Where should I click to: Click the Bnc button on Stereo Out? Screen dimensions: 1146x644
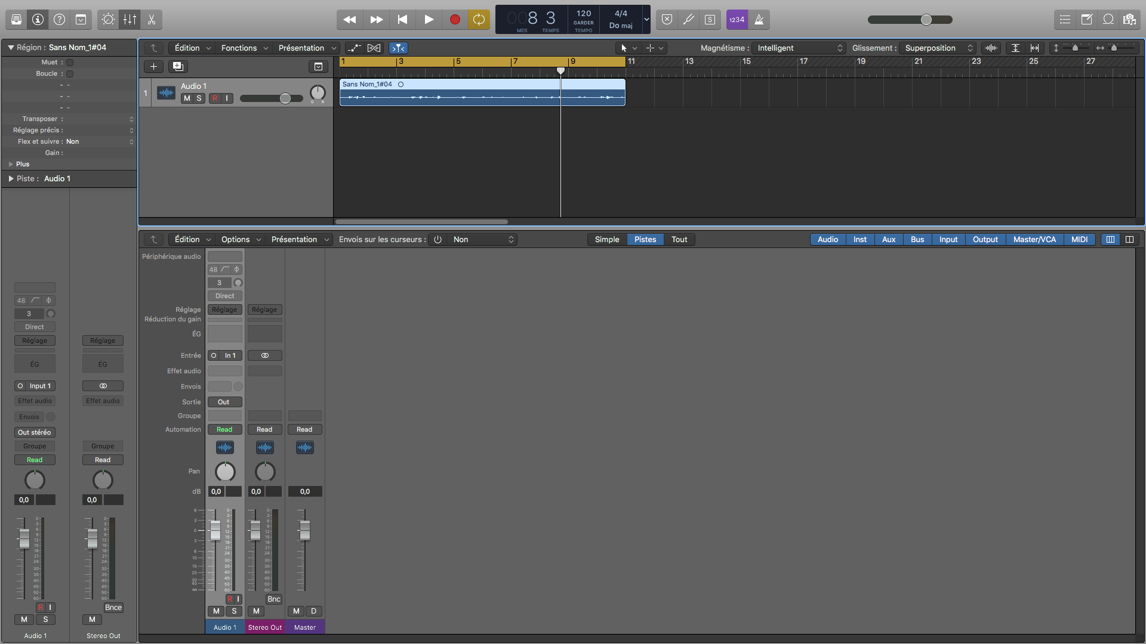click(x=273, y=599)
